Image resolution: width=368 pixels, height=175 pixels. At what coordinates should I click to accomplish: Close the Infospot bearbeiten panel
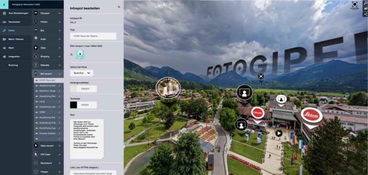[x=119, y=7]
